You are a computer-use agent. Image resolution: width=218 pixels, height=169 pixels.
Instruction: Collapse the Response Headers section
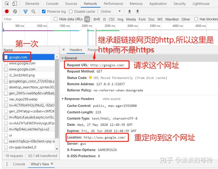(63, 99)
